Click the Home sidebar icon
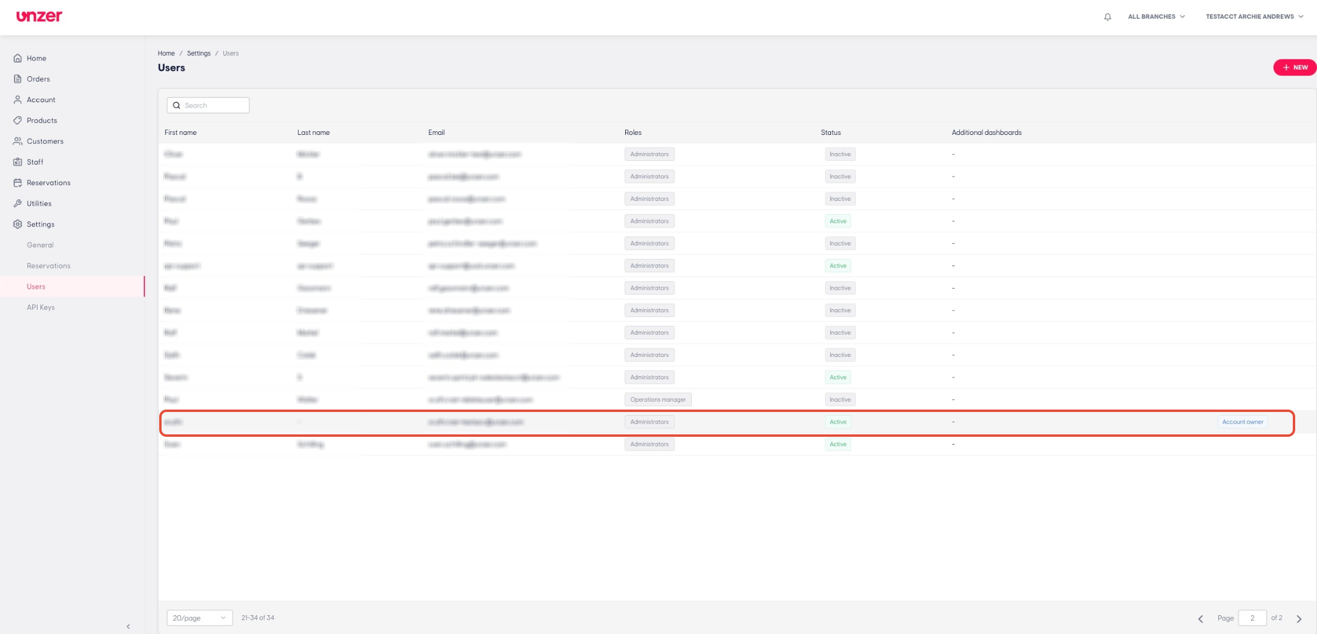 point(18,58)
